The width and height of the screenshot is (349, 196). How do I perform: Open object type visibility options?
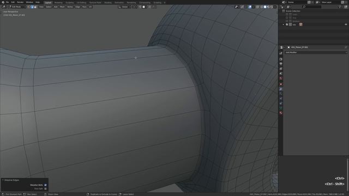pyautogui.click(x=237, y=7)
